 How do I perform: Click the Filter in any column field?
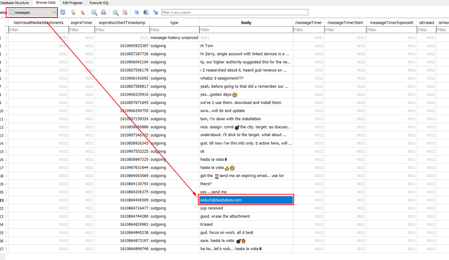coord(234,12)
